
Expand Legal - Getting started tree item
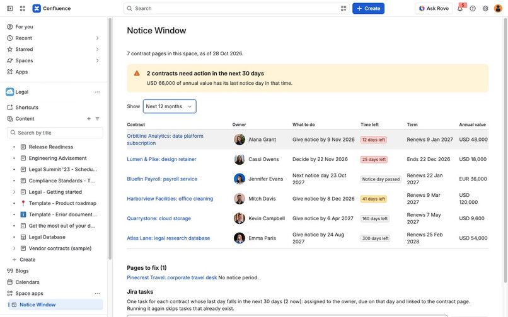click(14, 192)
